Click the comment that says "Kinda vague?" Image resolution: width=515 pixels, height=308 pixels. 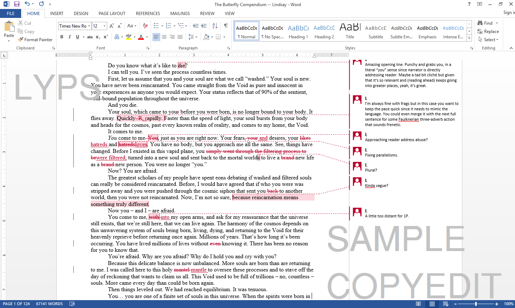click(x=376, y=186)
